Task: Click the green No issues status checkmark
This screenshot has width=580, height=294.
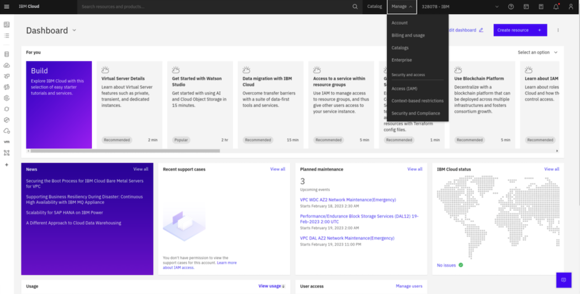Action: tap(461, 265)
